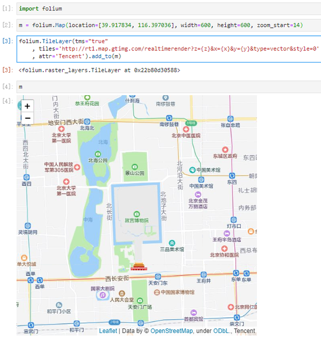The height and width of the screenshot is (340, 321).
Task: Click the 灵境胡同 subway station icon
Action: 28,226
